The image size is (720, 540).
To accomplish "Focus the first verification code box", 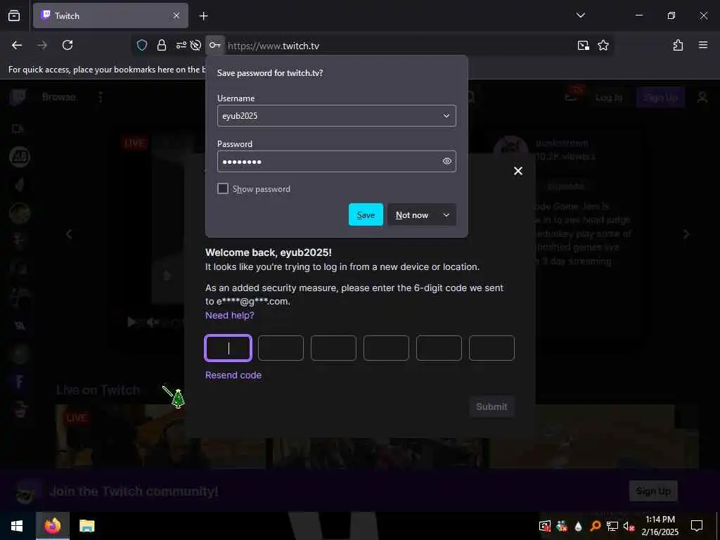I will (229, 348).
